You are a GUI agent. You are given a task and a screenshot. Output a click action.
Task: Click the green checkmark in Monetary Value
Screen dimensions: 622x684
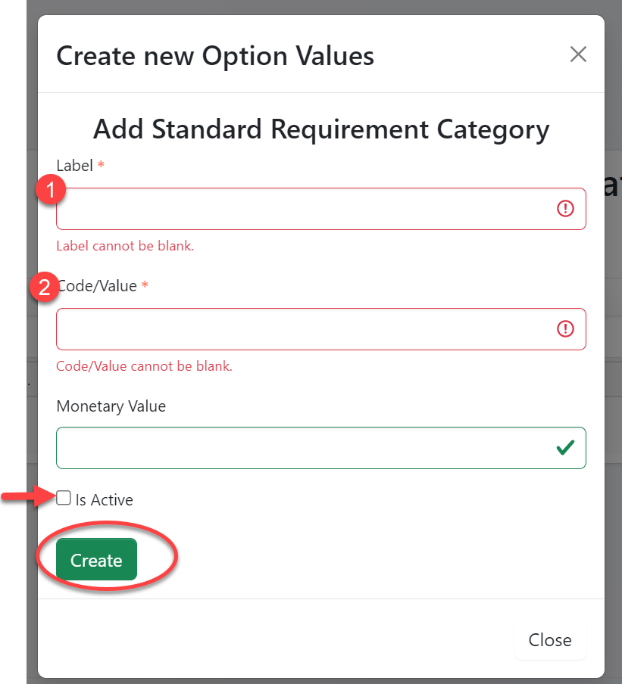pos(565,448)
